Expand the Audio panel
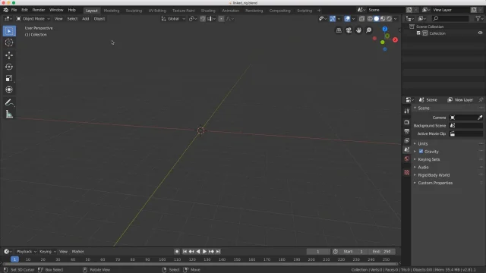This screenshot has width=486, height=273. click(x=423, y=167)
